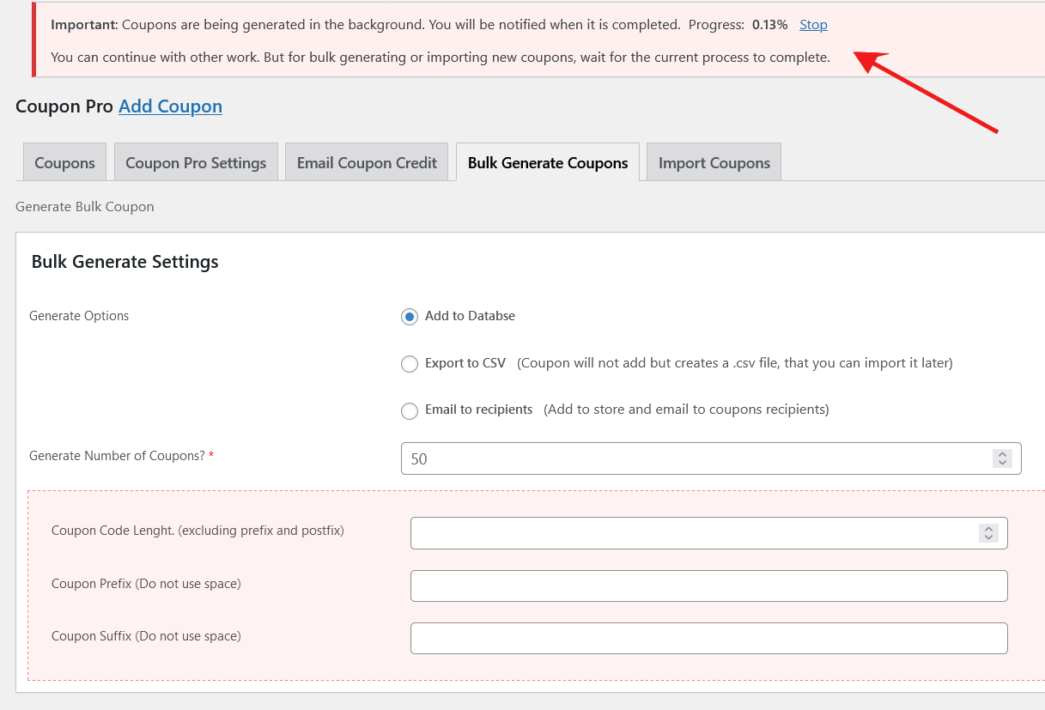Decrement coupon code length with down arrow
Image resolution: width=1045 pixels, height=710 pixels.
988,538
